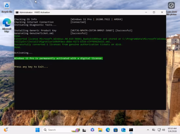This screenshot has width=180, height=134.
Task: Open Task View from the taskbar
Action: (84, 130)
